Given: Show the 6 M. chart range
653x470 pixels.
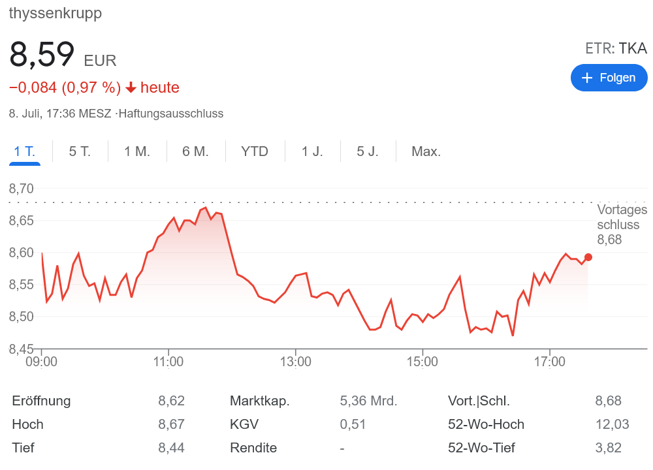Looking at the screenshot, I should pyautogui.click(x=195, y=151).
